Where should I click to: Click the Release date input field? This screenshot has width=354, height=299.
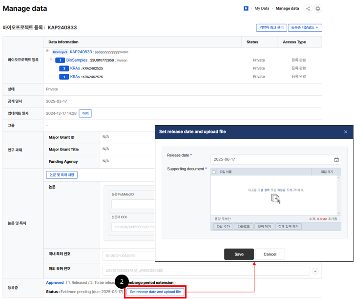(271, 159)
